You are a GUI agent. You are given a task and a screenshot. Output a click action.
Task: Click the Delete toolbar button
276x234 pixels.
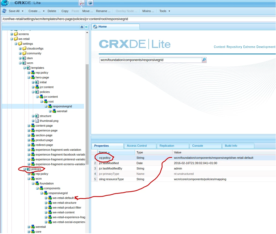click(52, 11)
